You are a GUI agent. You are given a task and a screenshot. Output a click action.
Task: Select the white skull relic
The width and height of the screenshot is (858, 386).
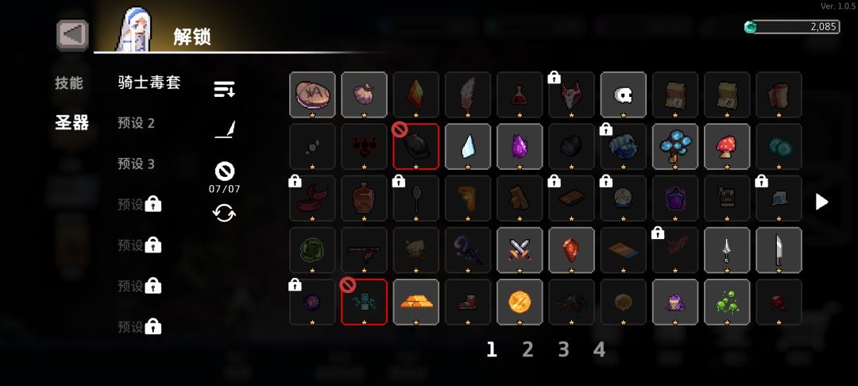pyautogui.click(x=624, y=95)
